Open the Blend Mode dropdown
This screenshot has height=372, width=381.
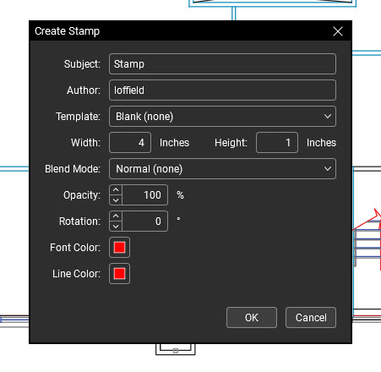click(x=222, y=169)
